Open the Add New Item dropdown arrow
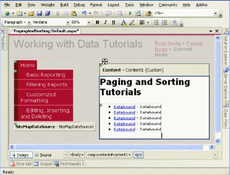This screenshot has height=175, width=230. (x=25, y=13)
